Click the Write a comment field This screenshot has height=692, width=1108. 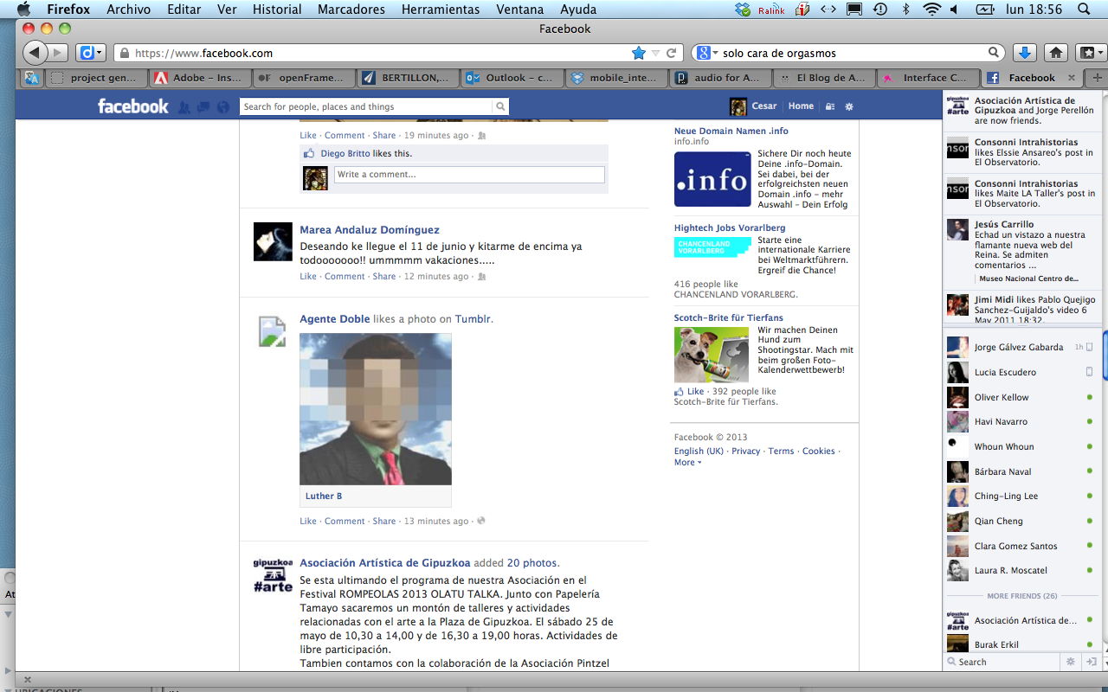pos(469,175)
